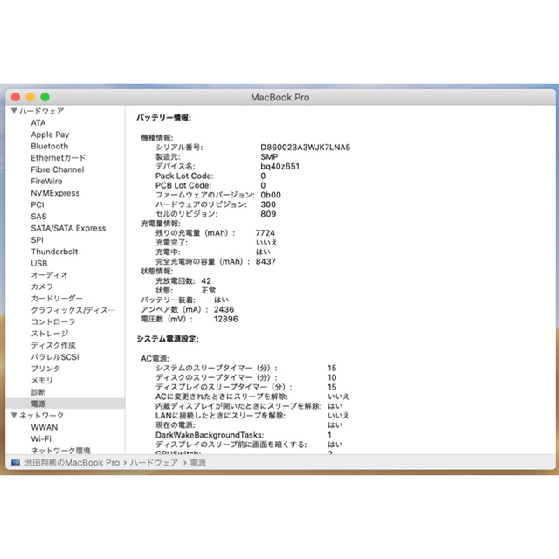The image size is (559, 559).
Task: Select カメラ in the sidebar
Action: pyautogui.click(x=42, y=286)
